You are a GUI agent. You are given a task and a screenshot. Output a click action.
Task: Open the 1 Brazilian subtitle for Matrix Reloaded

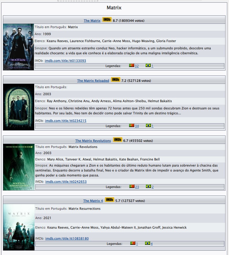coord(152,126)
